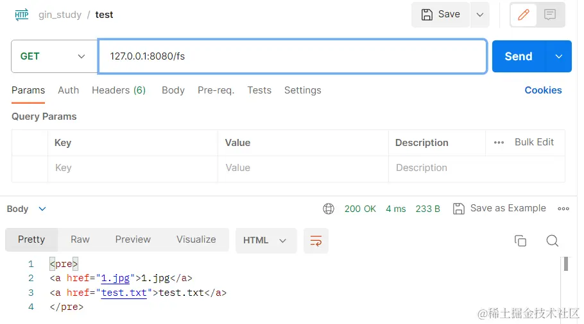Click the wrap lines icon
584x324 pixels.
[x=316, y=240]
